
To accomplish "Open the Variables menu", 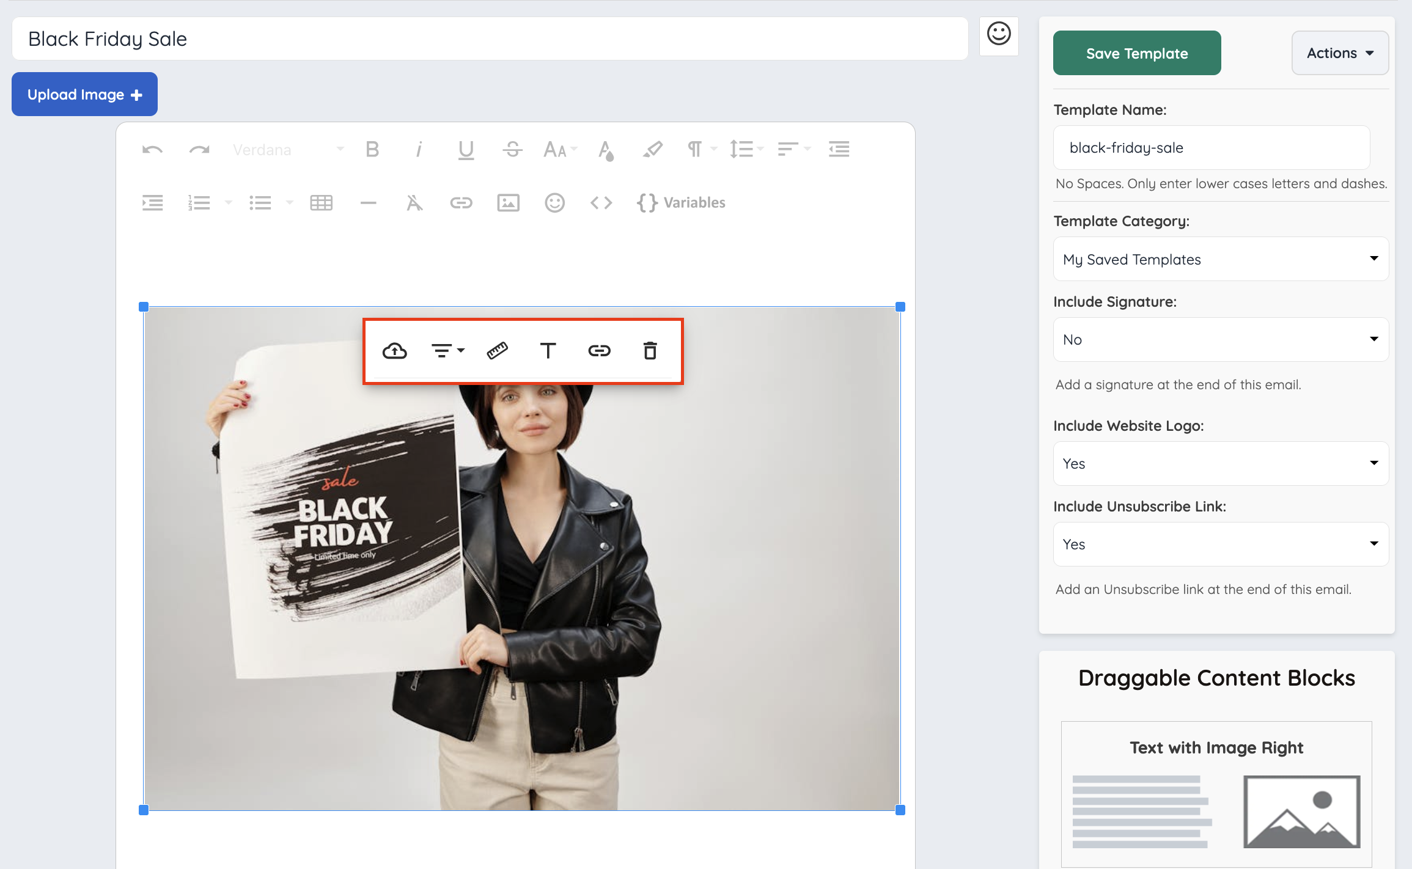I will point(681,203).
